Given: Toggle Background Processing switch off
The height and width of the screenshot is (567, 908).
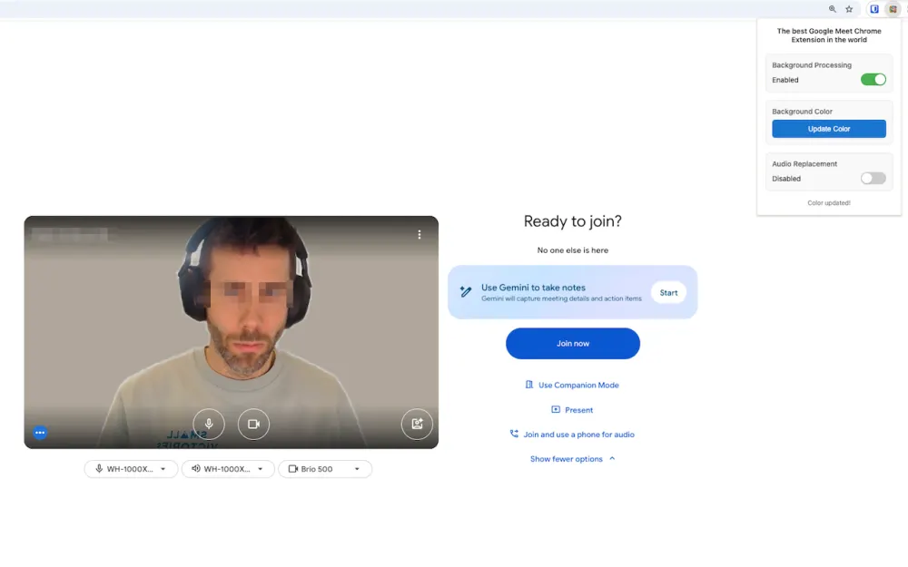Looking at the screenshot, I should 873,80.
